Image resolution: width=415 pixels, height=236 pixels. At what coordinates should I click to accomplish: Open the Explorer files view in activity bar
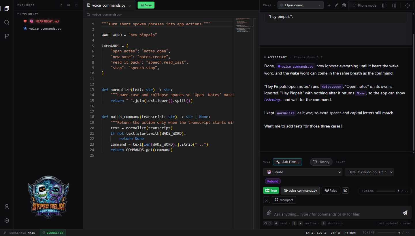tap(7, 9)
